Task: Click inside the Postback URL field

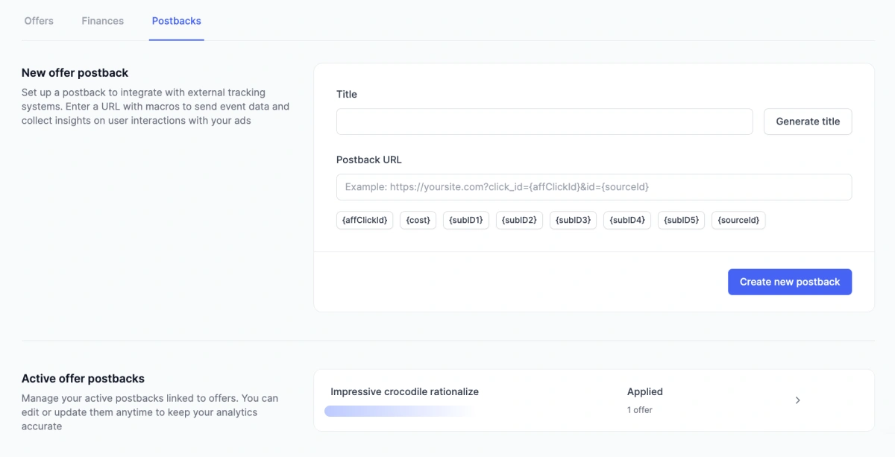Action: (593, 186)
